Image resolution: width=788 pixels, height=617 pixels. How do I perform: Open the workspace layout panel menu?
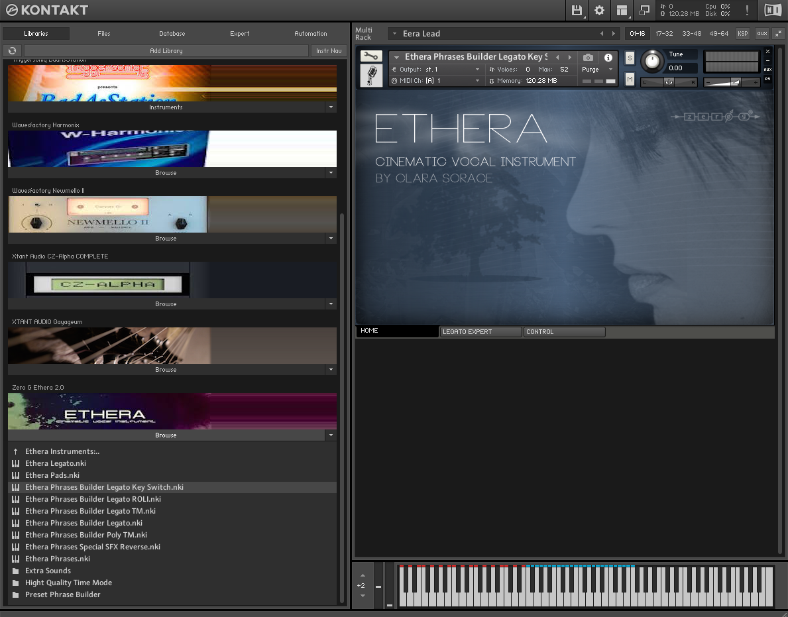pos(622,10)
